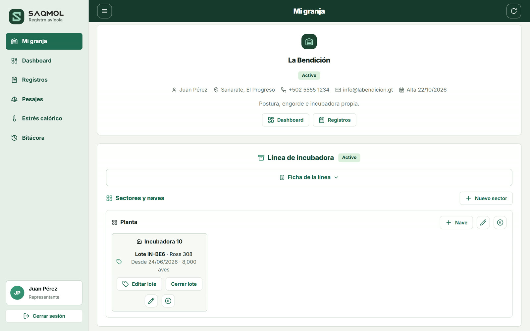The height and width of the screenshot is (331, 530).
Task: Click the person icon beside Juan Pérez in the farm header
Action: (174, 90)
